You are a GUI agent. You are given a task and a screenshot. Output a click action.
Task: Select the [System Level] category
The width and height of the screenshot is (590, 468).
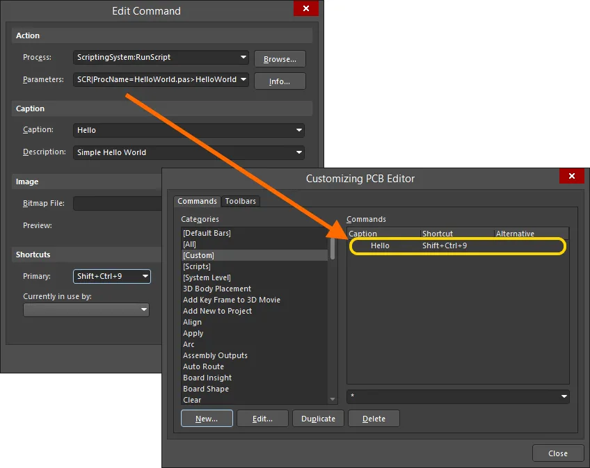pyautogui.click(x=255, y=277)
